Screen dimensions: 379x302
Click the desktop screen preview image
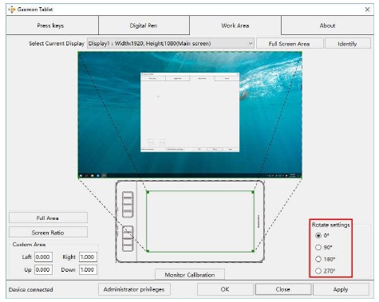(190, 115)
